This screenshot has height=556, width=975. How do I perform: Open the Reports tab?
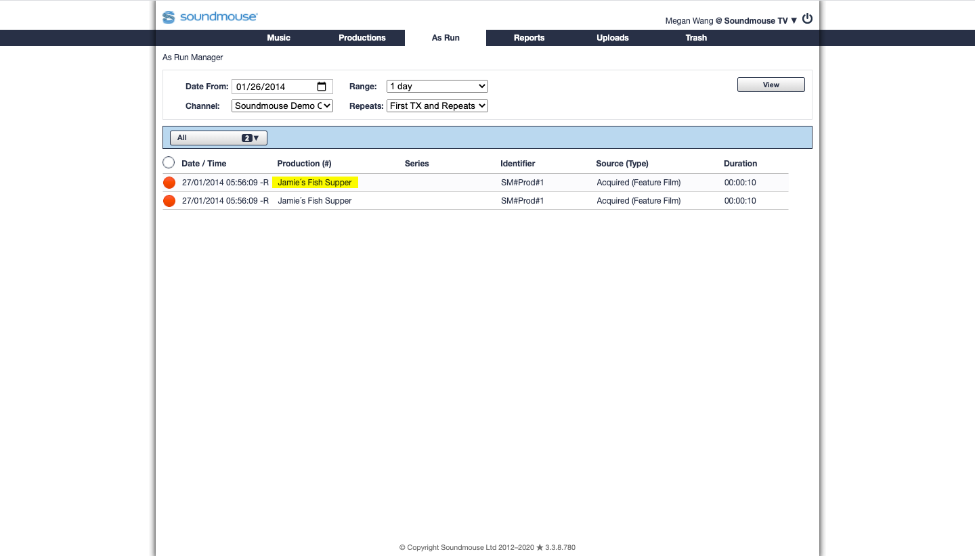pyautogui.click(x=529, y=38)
